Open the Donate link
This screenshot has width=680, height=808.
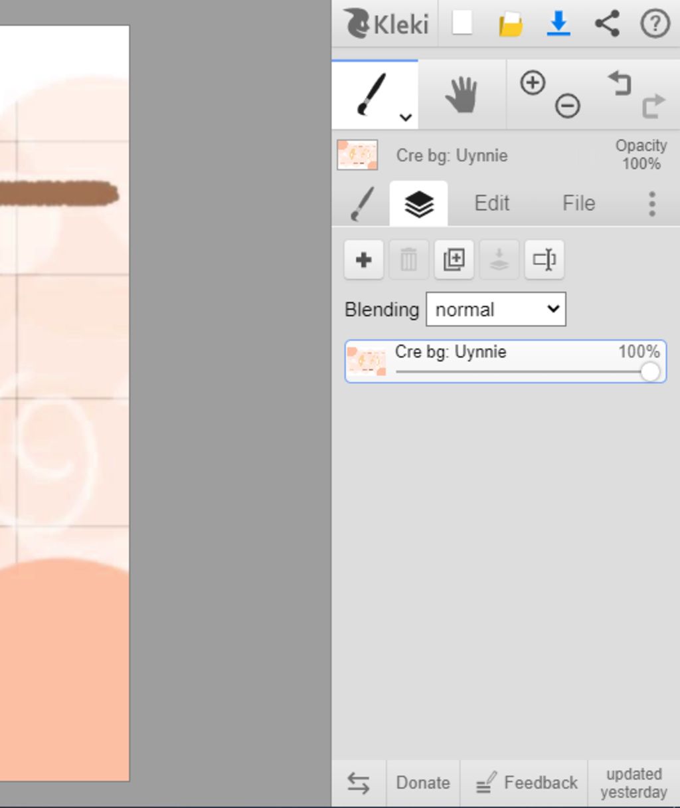click(x=423, y=783)
